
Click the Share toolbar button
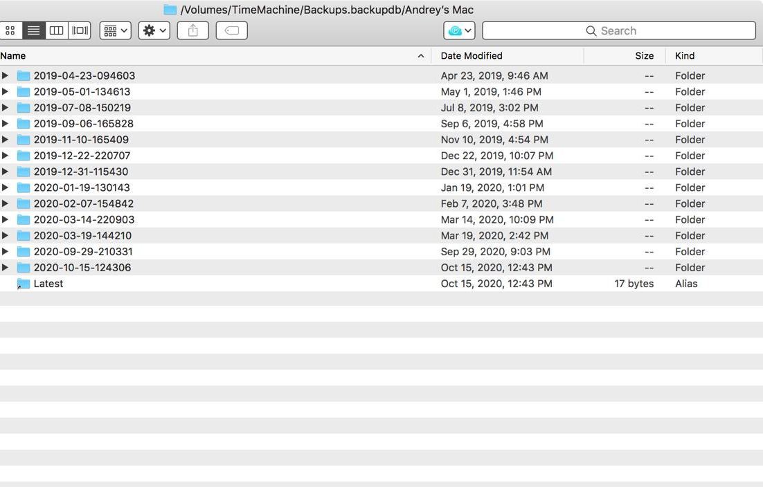coord(192,30)
